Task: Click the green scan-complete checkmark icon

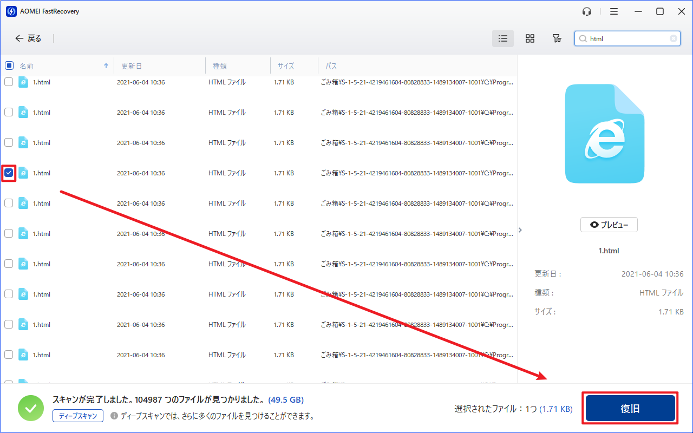Action: click(31, 408)
